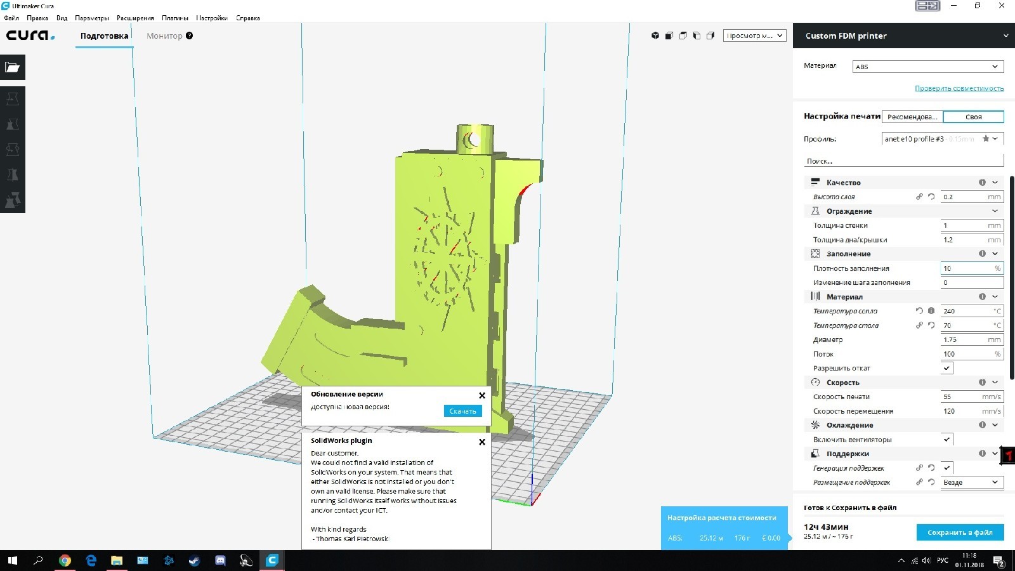Click help icon next to Монитор
This screenshot has height=571, width=1015.
click(189, 36)
